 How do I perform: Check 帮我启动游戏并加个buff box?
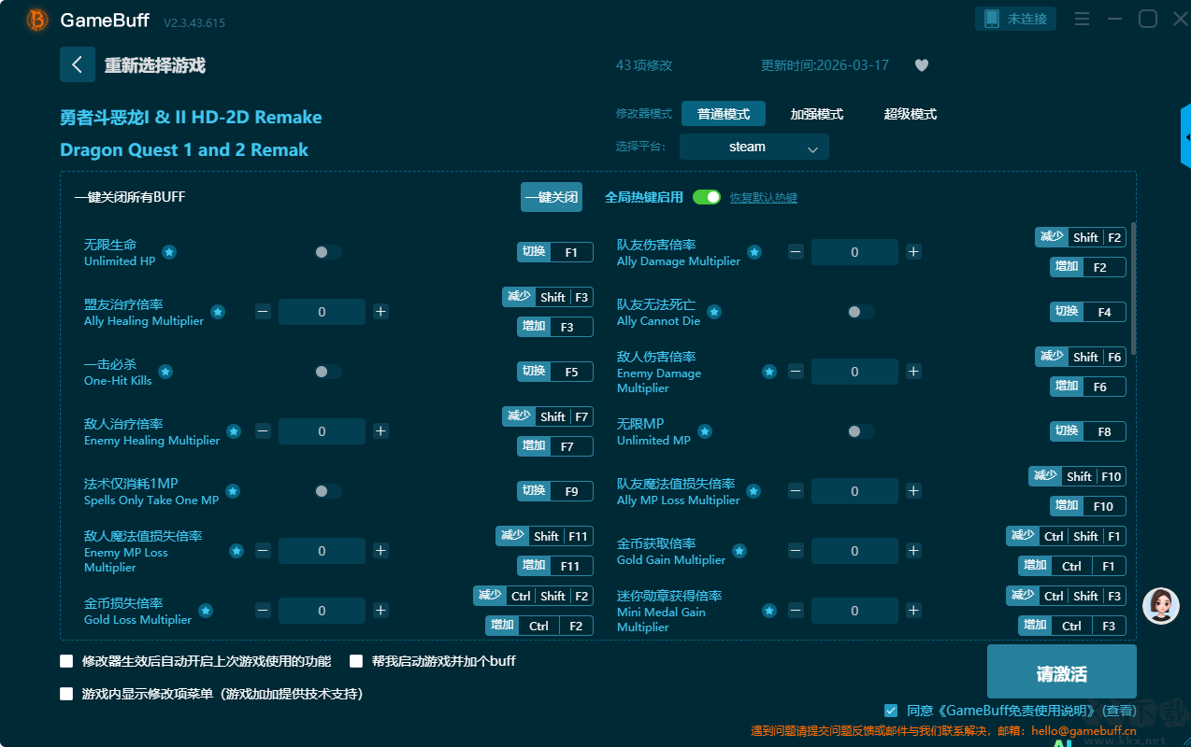pos(356,661)
